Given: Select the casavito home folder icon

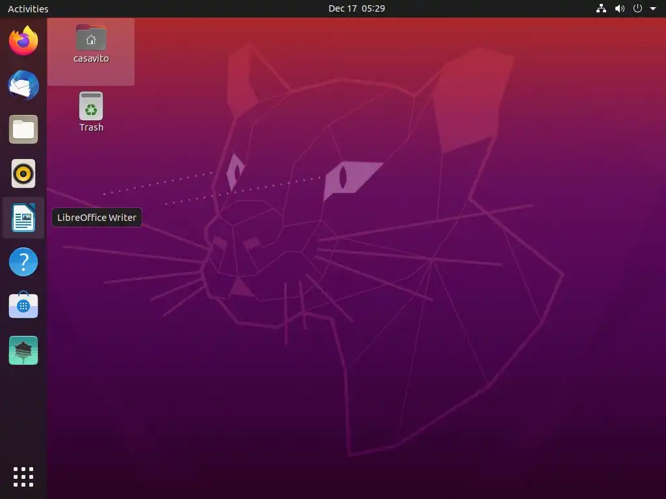Looking at the screenshot, I should [91, 37].
